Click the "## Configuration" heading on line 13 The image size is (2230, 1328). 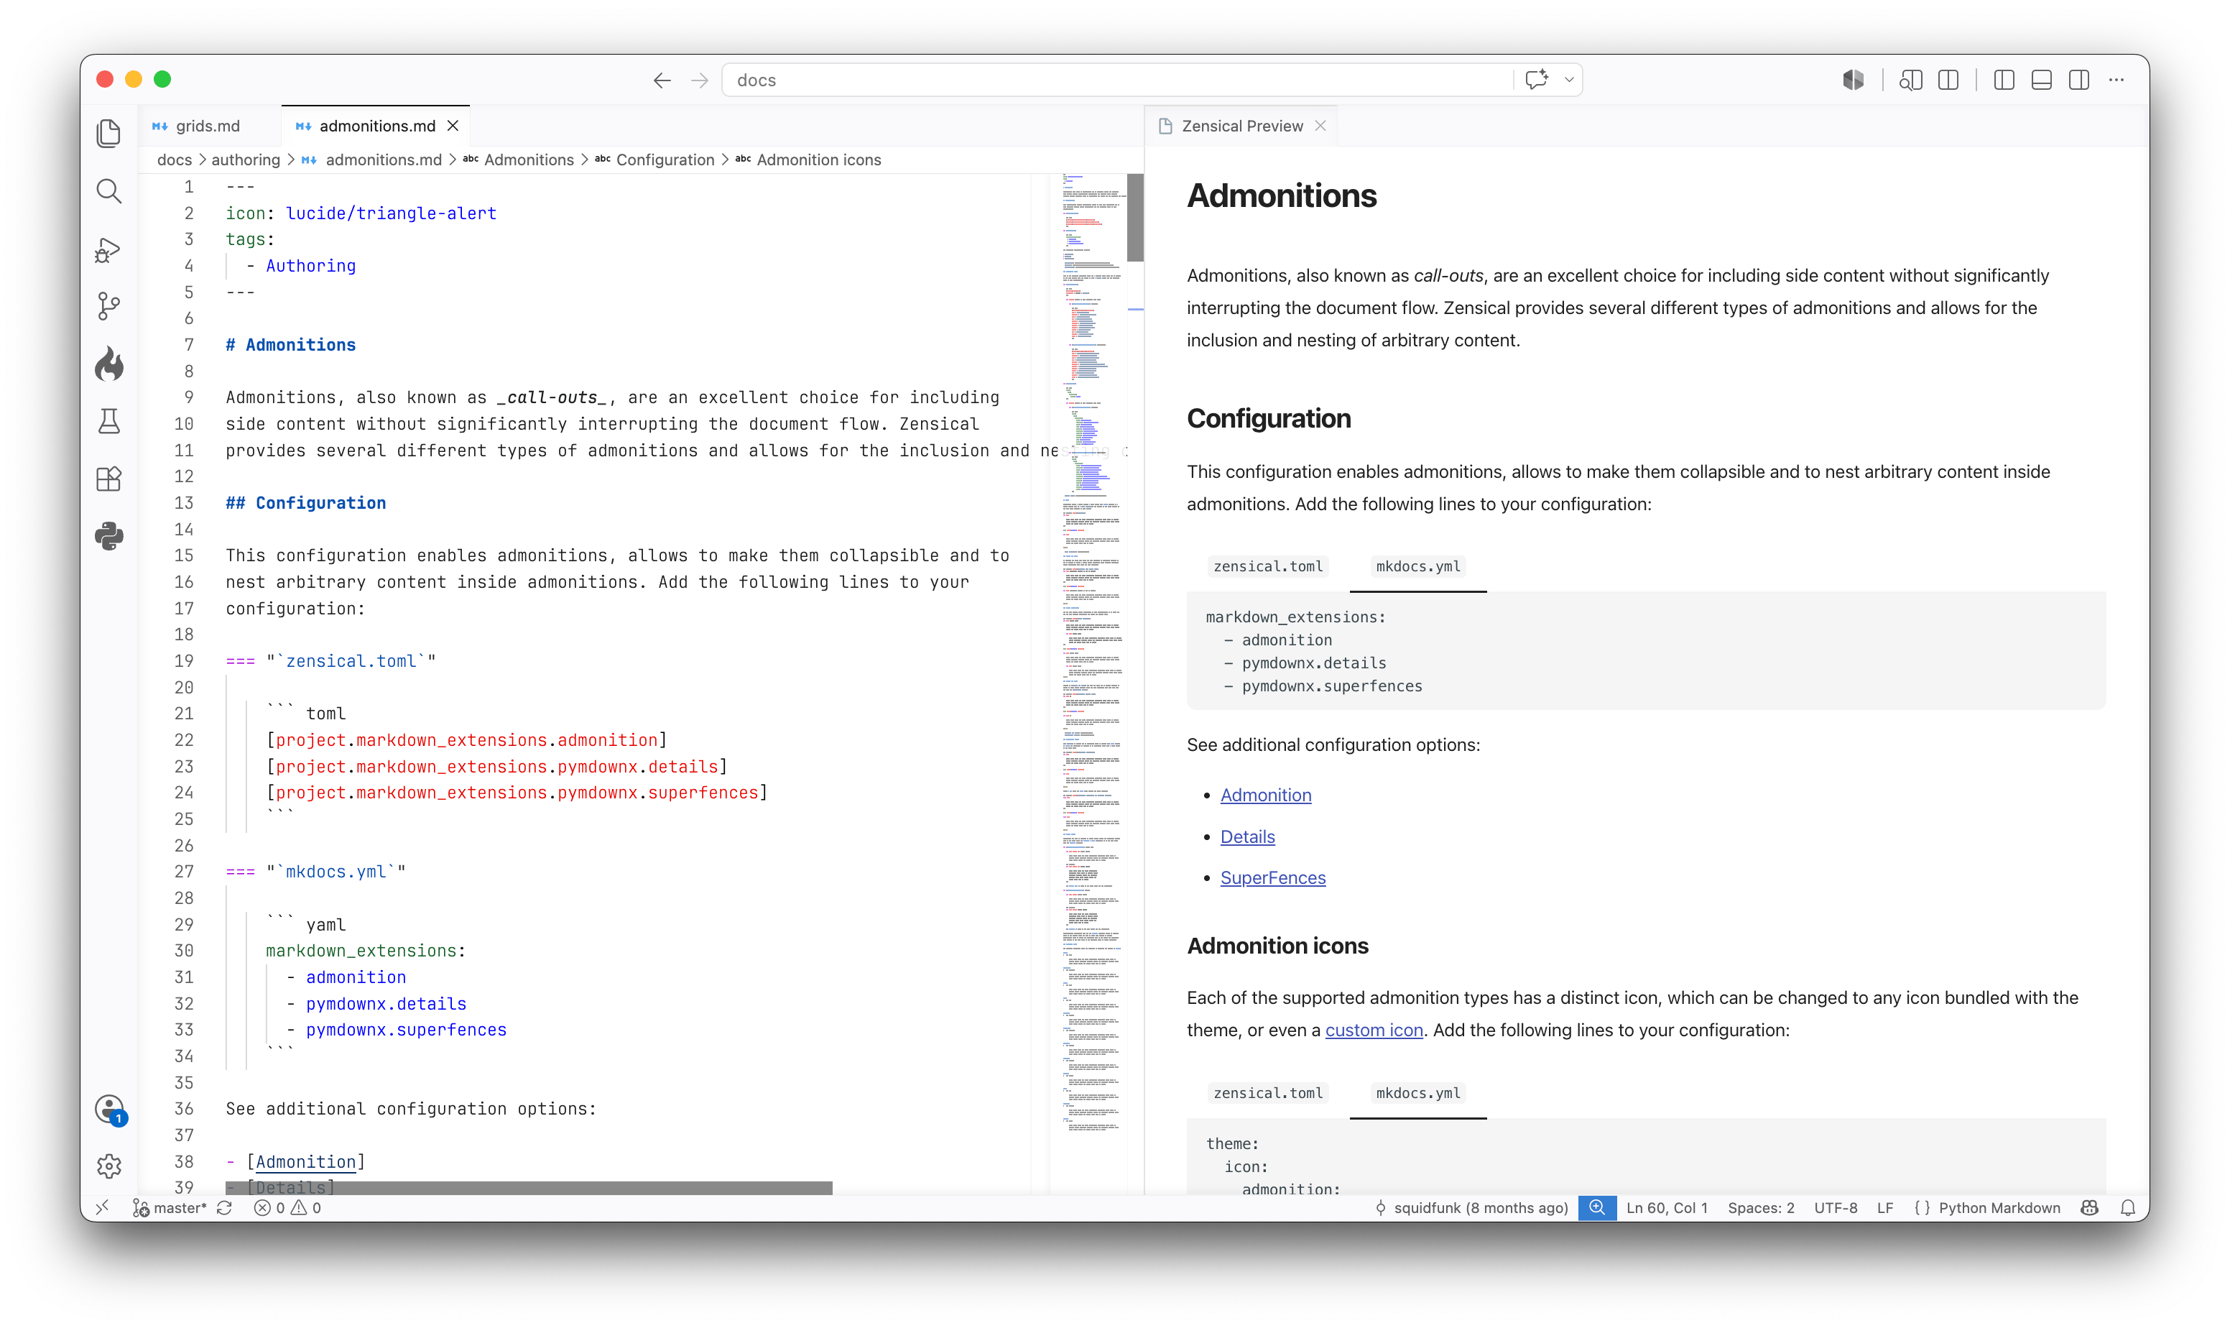point(306,503)
